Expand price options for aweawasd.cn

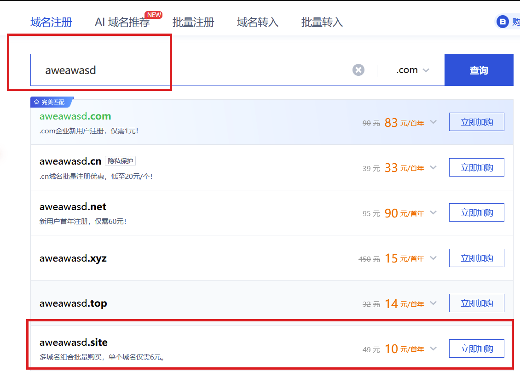pyautogui.click(x=433, y=167)
